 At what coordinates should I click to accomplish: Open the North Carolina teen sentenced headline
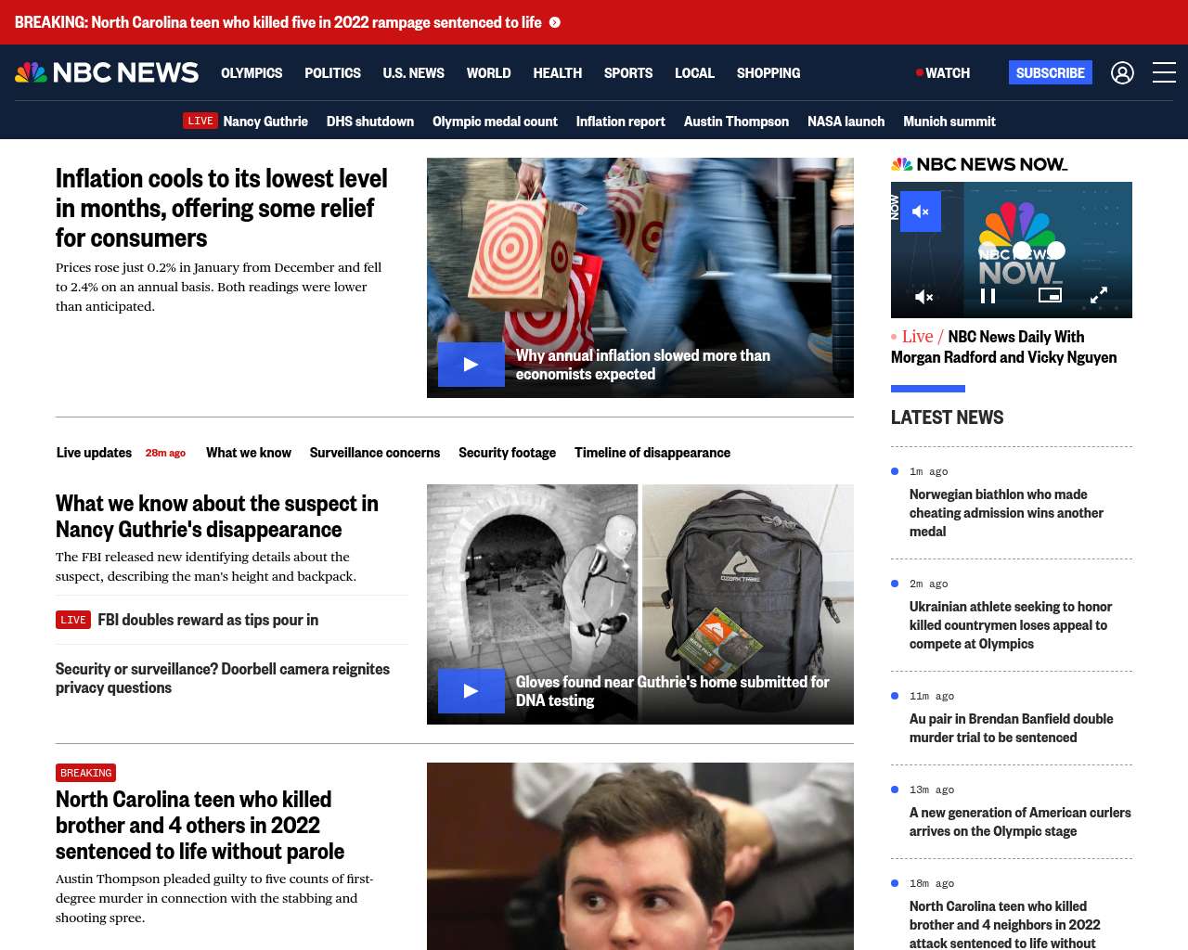point(200,825)
